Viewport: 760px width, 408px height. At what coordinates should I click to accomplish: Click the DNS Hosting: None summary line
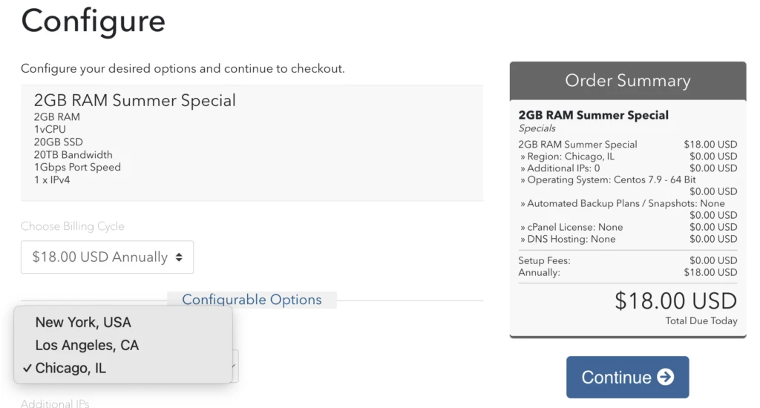(x=568, y=239)
